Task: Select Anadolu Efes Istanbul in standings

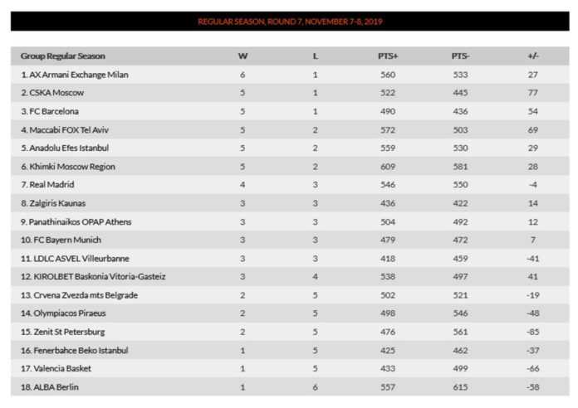Action: tap(66, 148)
